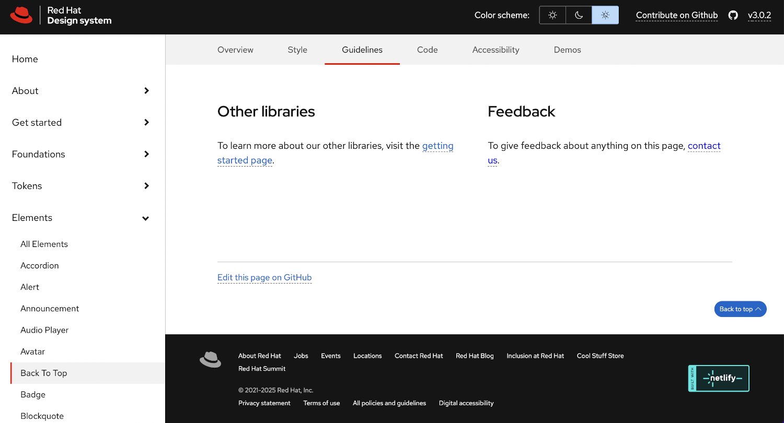The image size is (784, 423).
Task: Click the Feedback heading
Action: pos(522,111)
